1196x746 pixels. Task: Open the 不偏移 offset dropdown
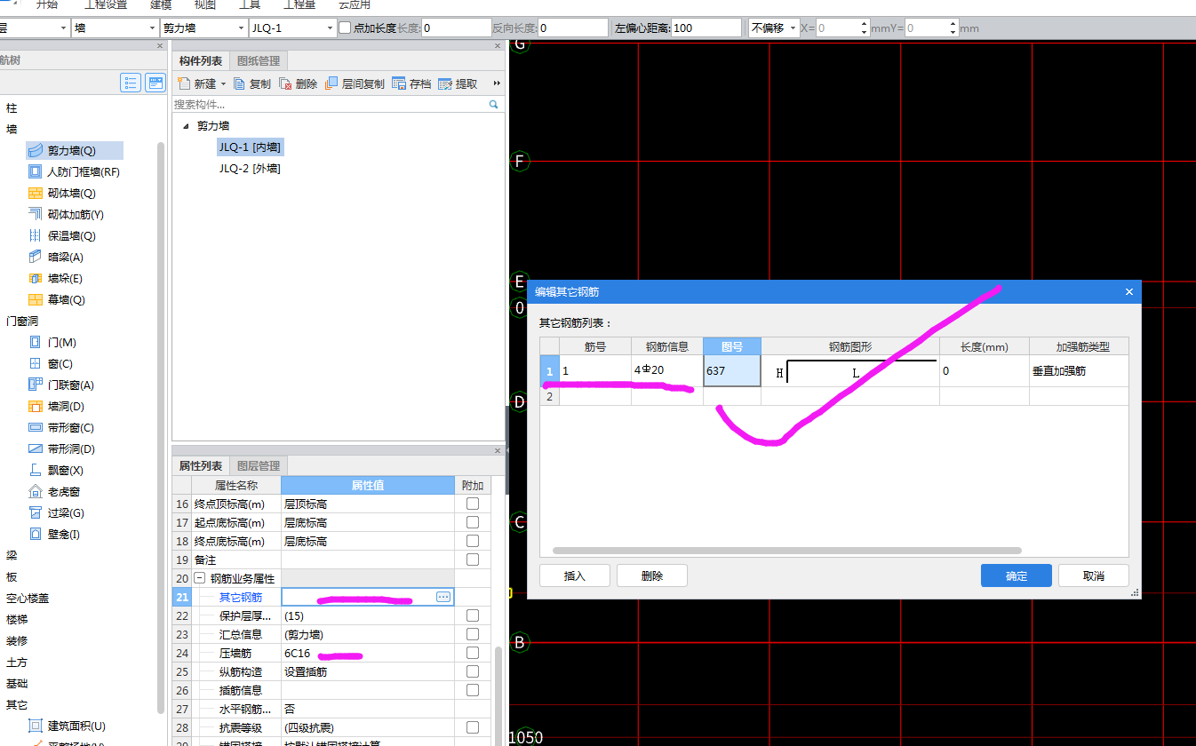point(793,28)
